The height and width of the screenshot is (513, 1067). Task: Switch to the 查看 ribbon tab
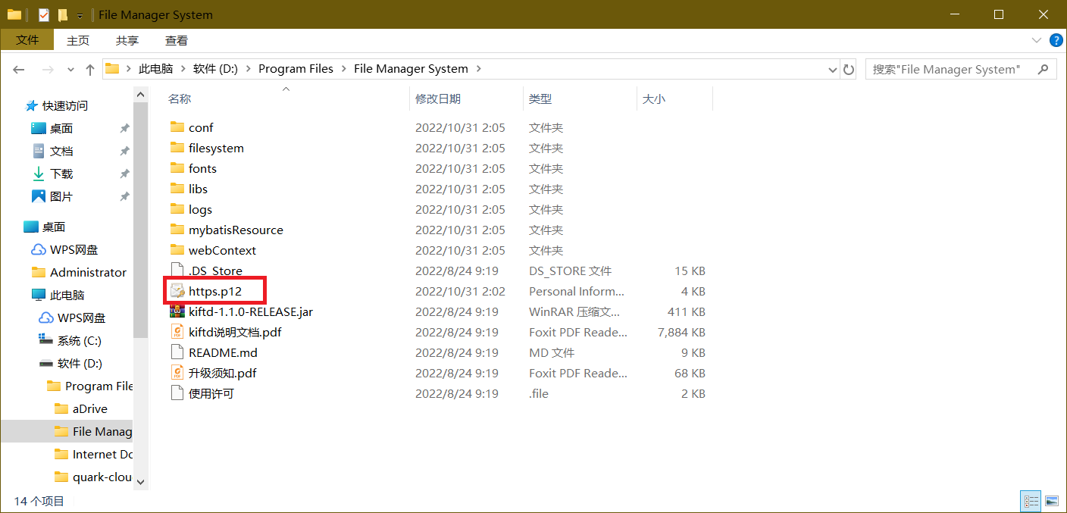(177, 40)
